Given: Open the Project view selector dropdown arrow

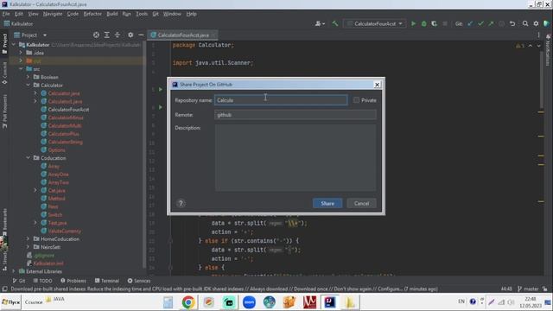Looking at the screenshot, I should click(x=45, y=35).
